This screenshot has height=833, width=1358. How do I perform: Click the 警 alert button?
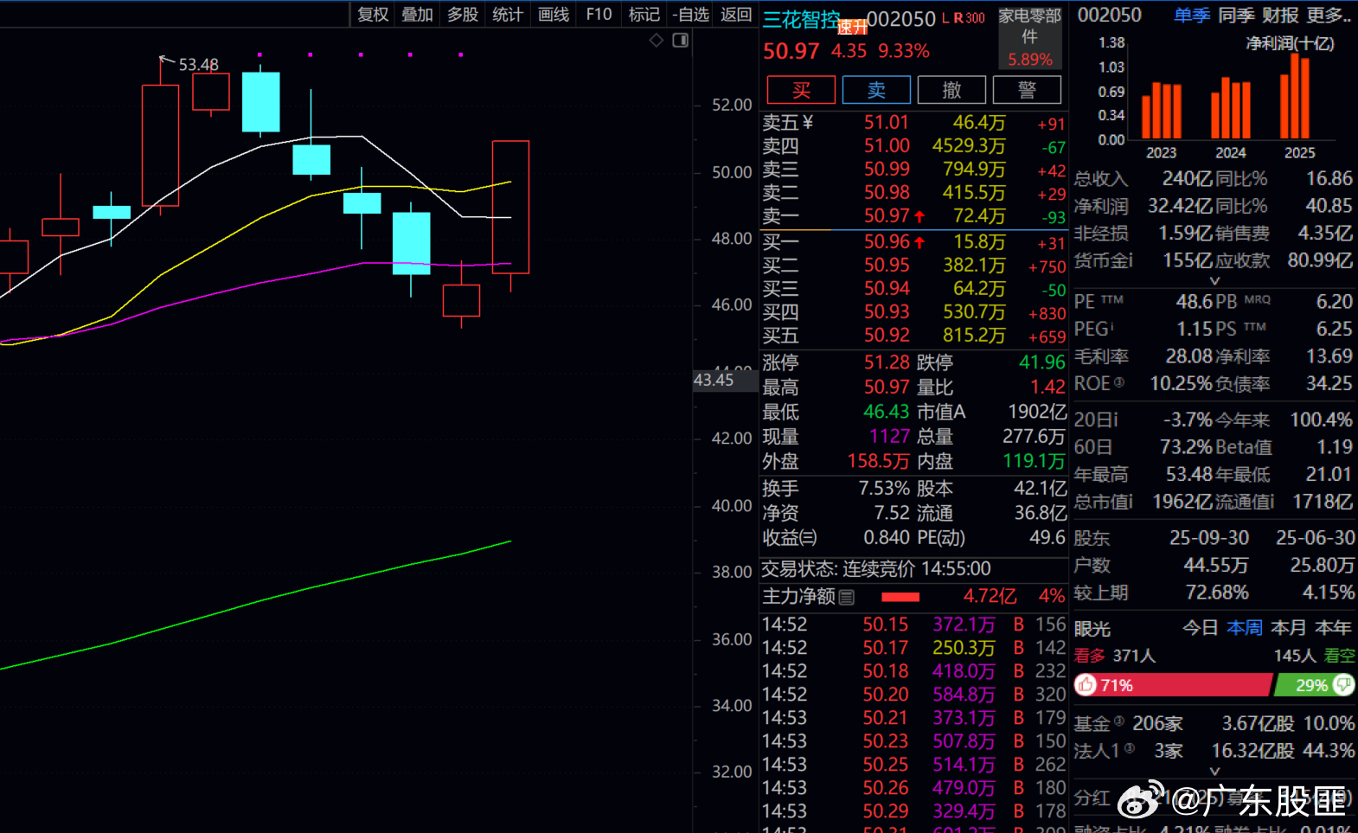(x=1027, y=90)
